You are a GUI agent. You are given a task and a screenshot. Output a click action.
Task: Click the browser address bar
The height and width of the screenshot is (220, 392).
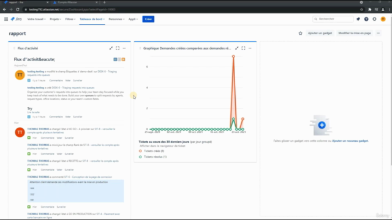[x=192, y=10]
